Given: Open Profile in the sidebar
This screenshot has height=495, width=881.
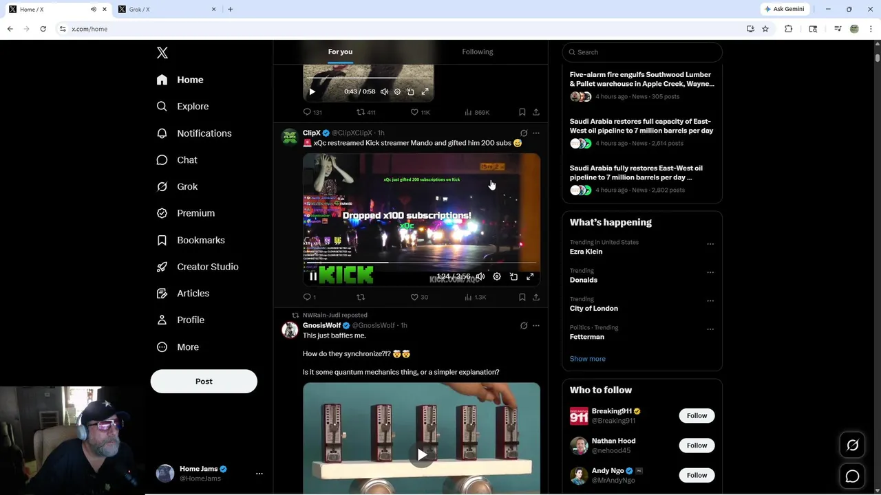Looking at the screenshot, I should (x=180, y=320).
